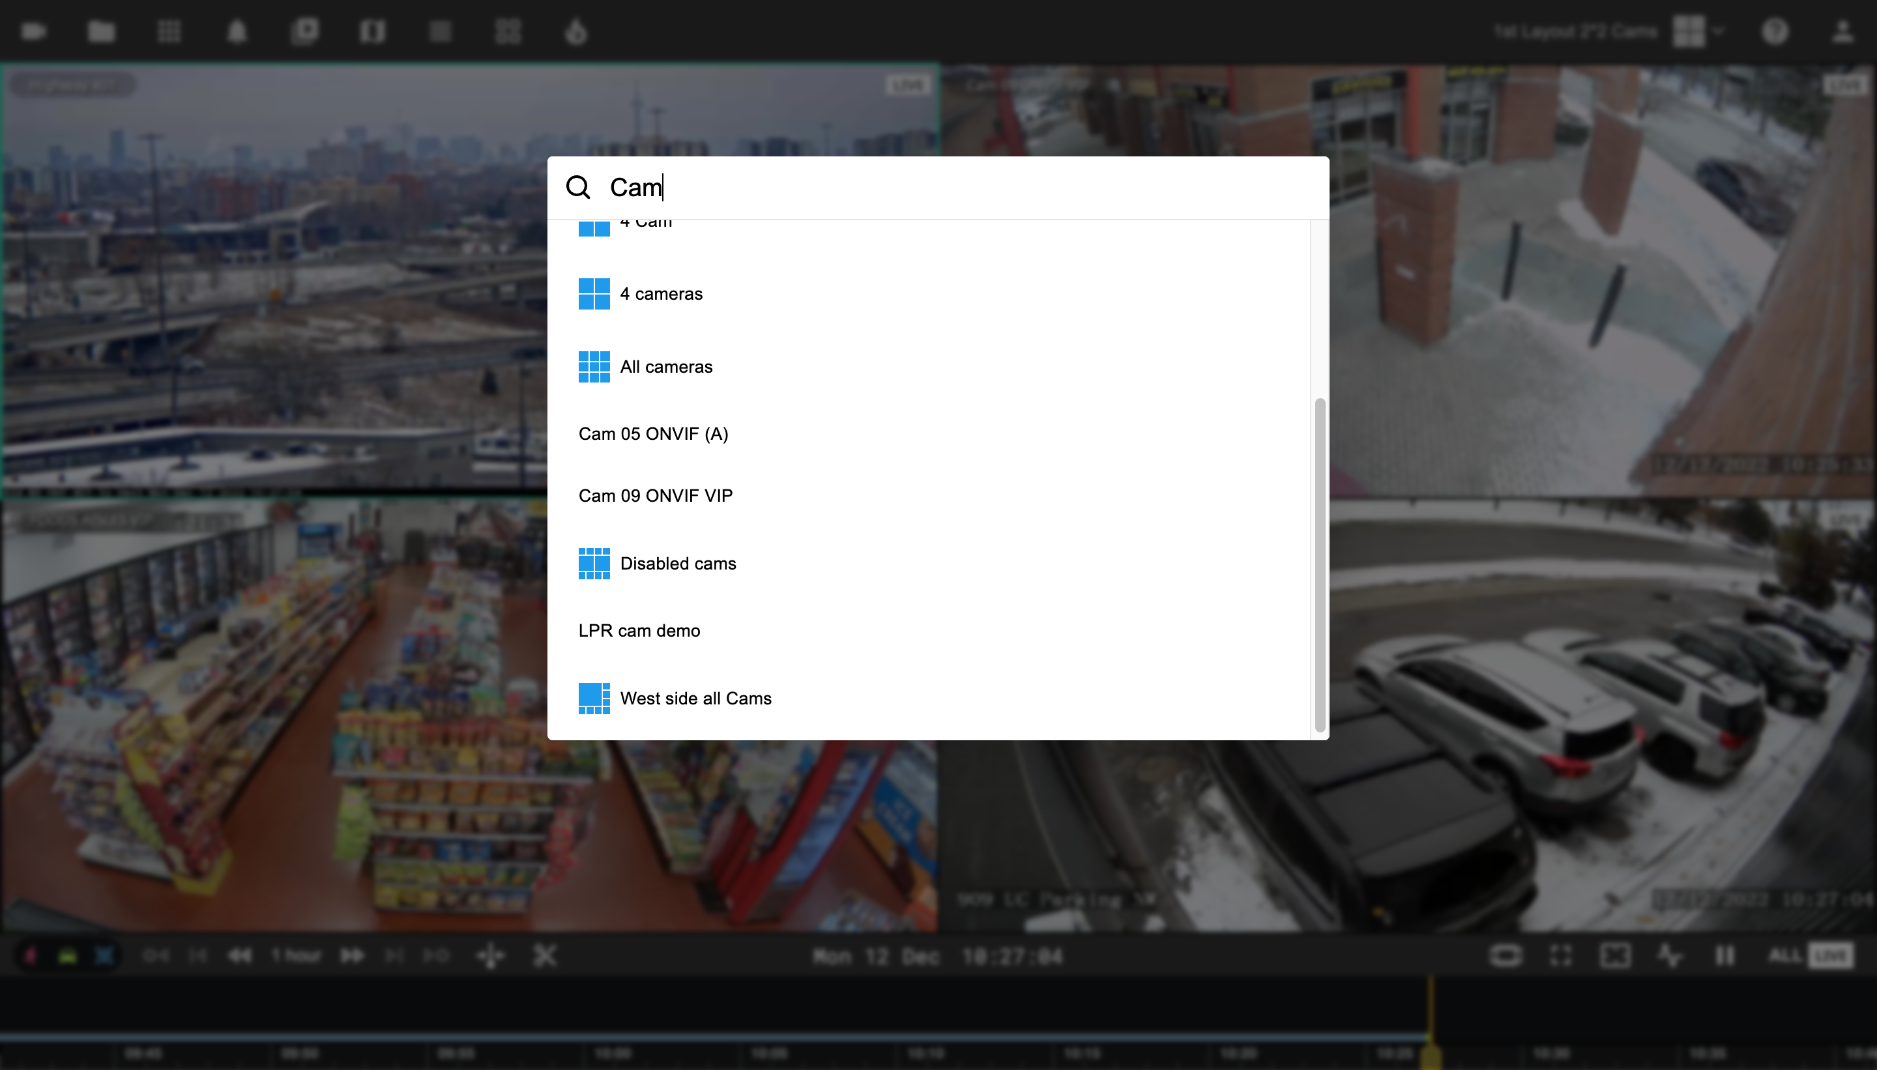The height and width of the screenshot is (1070, 1877).
Task: Click the folder icon in top toolbar
Action: tap(102, 31)
